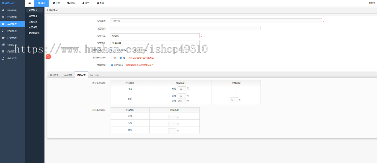377x163 pixels.
Task: Click the red round floating badge icon
Action: tap(48, 57)
